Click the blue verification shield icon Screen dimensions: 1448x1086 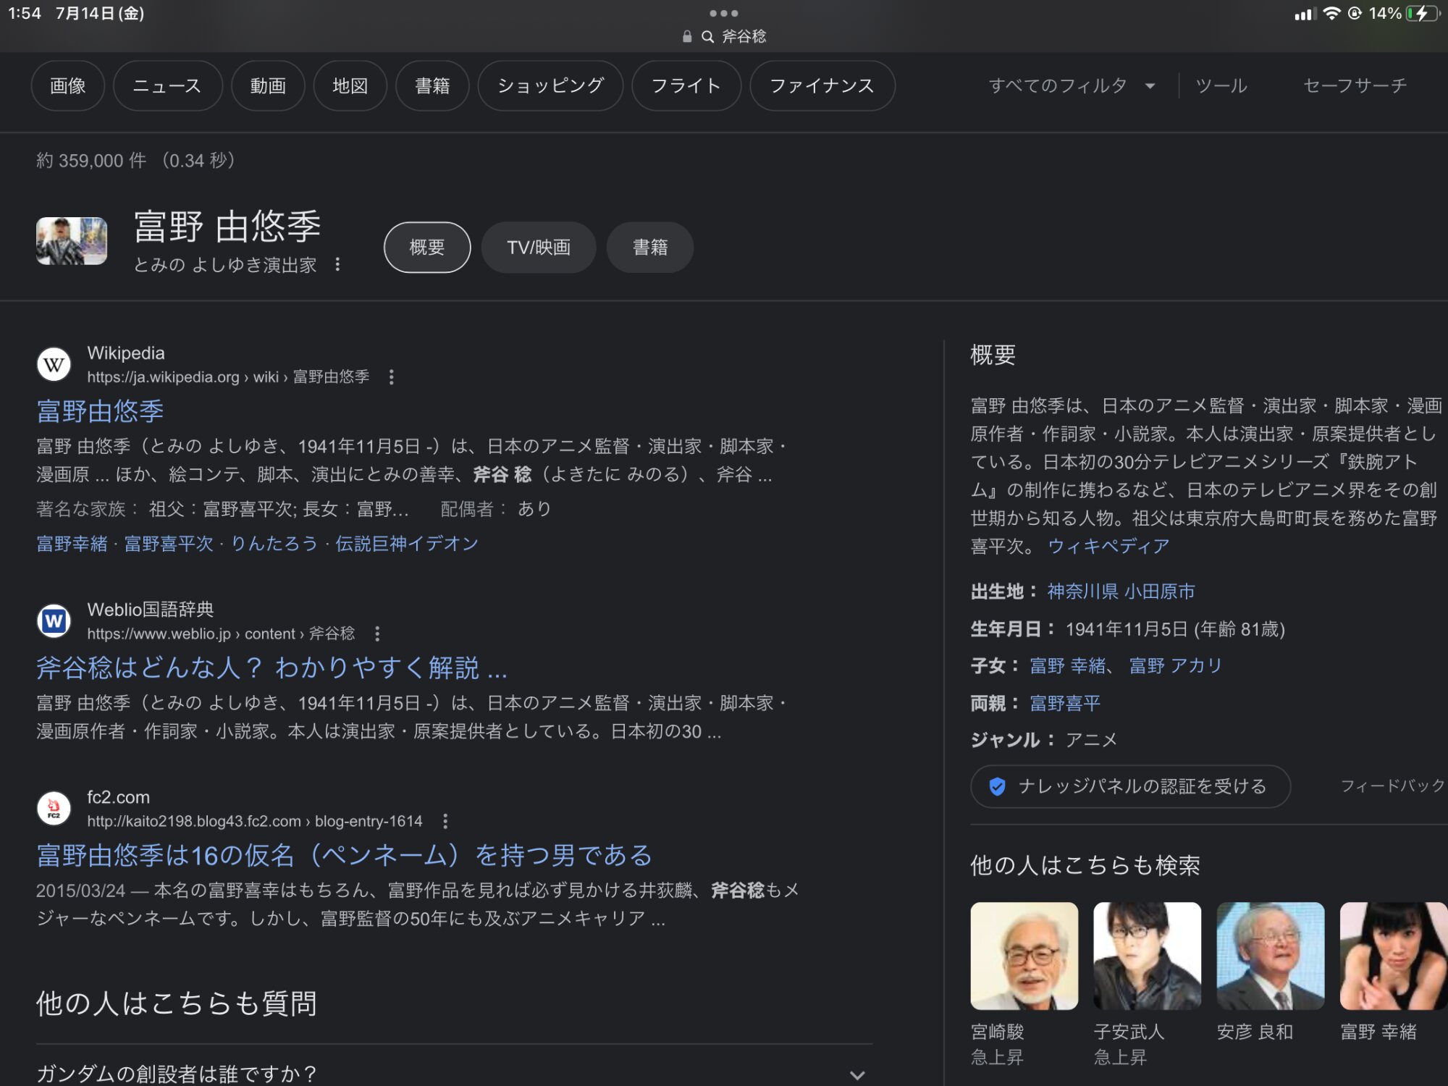997,787
